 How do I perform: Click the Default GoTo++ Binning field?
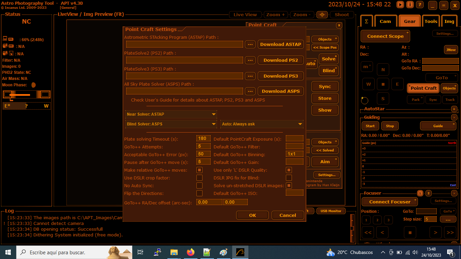295,154
